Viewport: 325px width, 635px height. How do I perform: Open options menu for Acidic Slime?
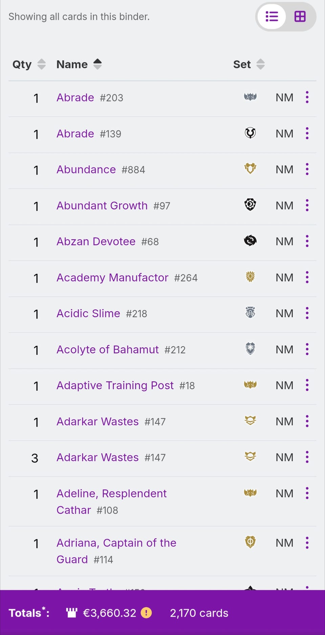(307, 313)
